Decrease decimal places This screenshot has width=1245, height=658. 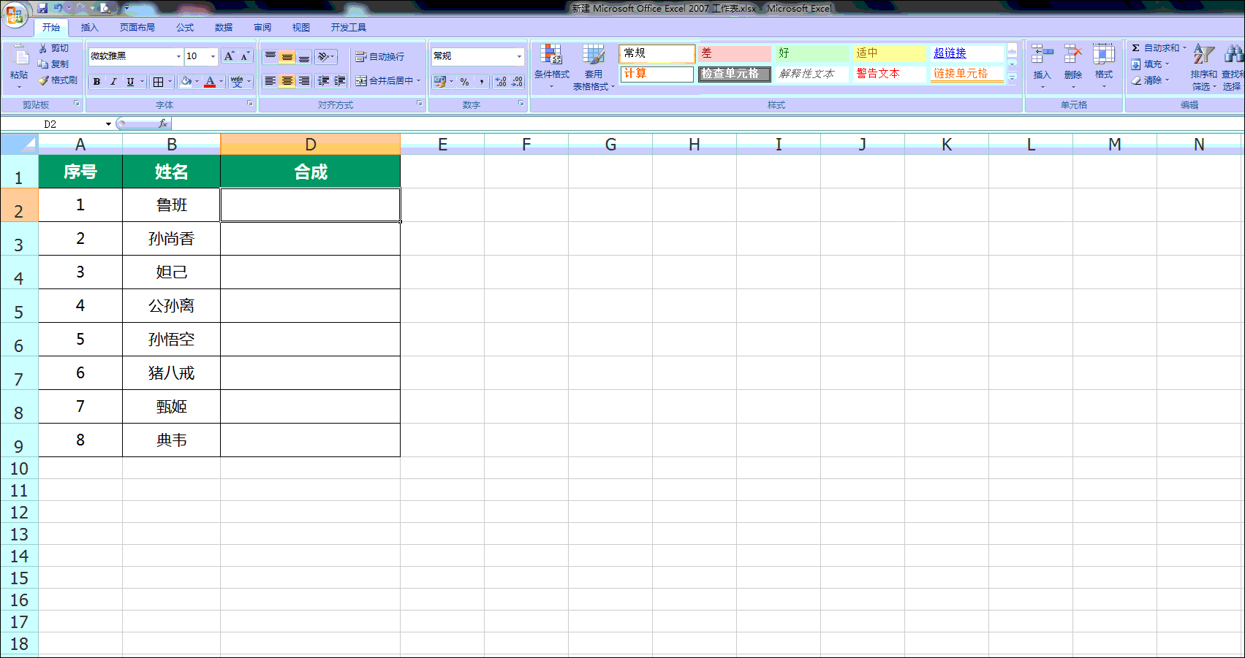[517, 82]
